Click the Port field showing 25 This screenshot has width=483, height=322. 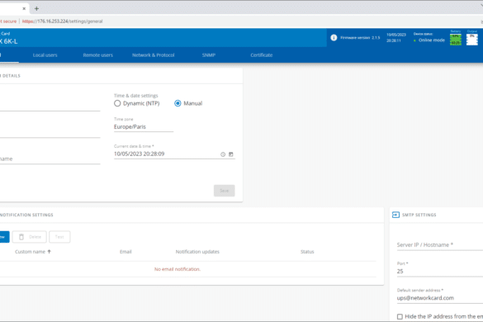[x=440, y=271]
